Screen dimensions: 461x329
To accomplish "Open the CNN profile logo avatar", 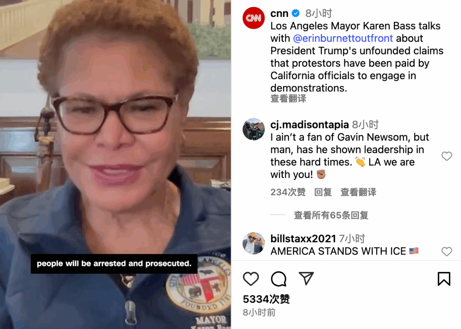I will [x=254, y=18].
